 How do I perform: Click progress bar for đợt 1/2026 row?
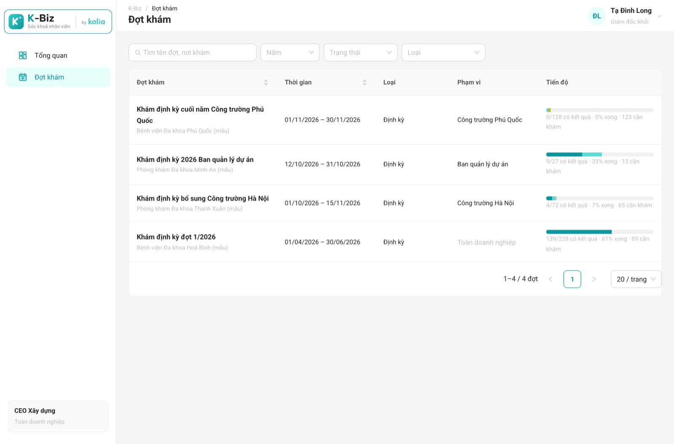click(600, 232)
